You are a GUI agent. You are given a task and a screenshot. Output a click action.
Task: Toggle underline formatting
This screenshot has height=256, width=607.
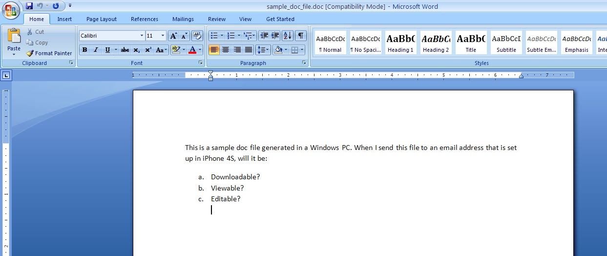[x=107, y=50]
